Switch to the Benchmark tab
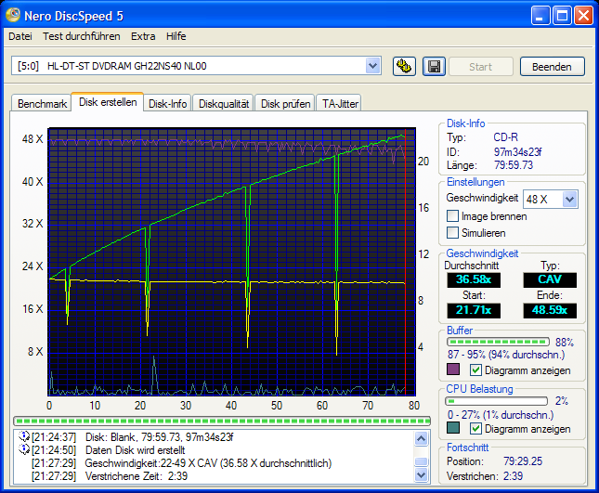This screenshot has height=493, width=599. click(x=42, y=104)
